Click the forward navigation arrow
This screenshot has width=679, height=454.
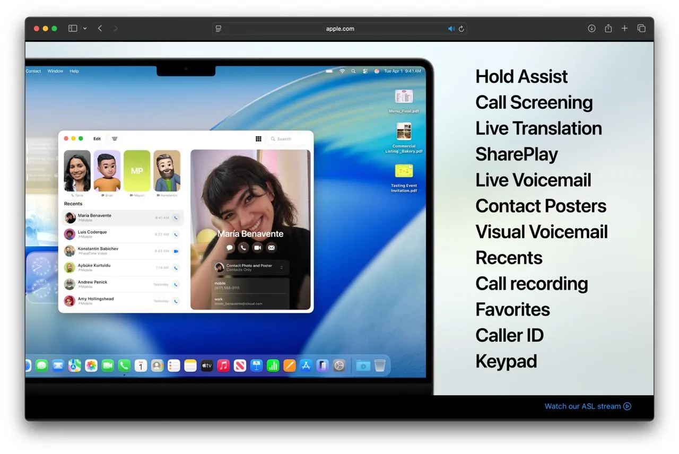click(116, 29)
